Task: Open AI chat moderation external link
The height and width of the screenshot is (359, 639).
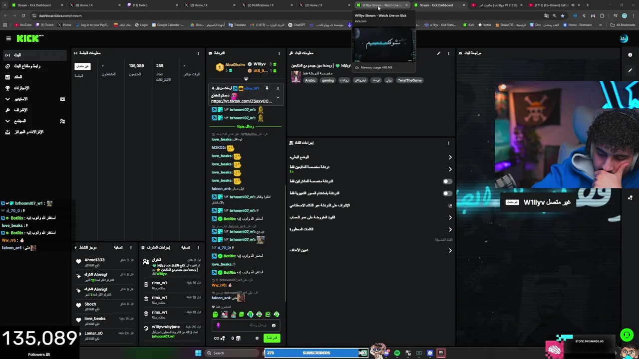Action: (x=450, y=205)
